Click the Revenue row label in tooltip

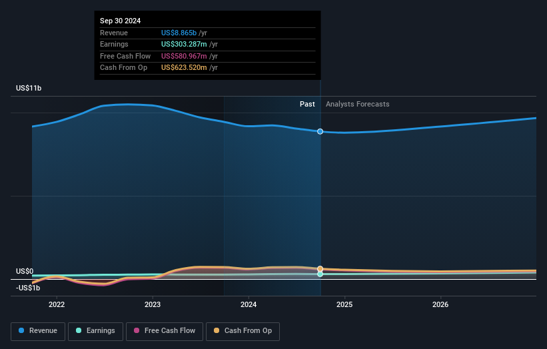point(114,33)
